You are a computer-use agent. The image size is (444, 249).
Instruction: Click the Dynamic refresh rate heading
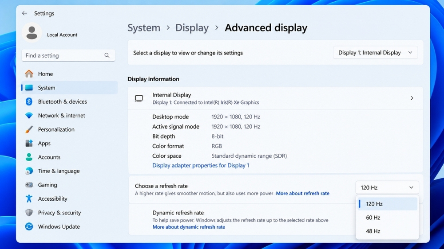178,213
